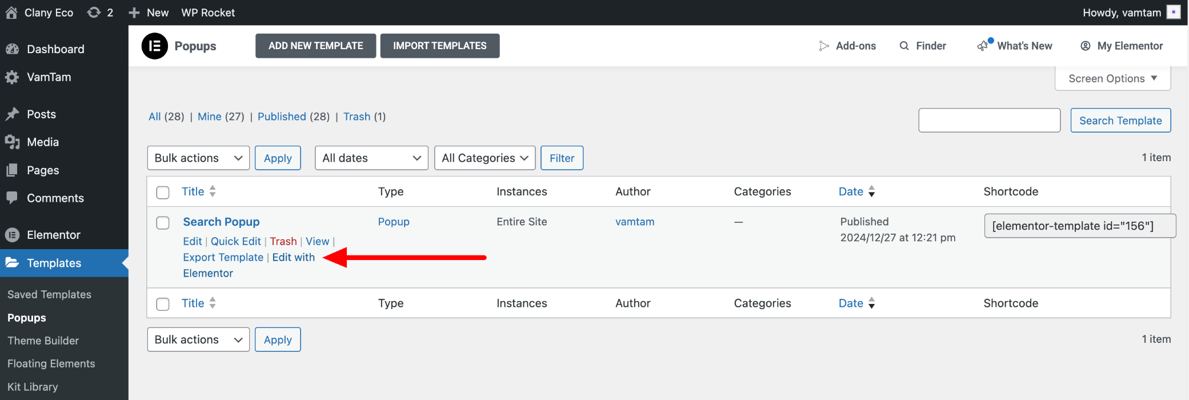
Task: Open the top Bulk actions dropdown
Action: (x=198, y=158)
